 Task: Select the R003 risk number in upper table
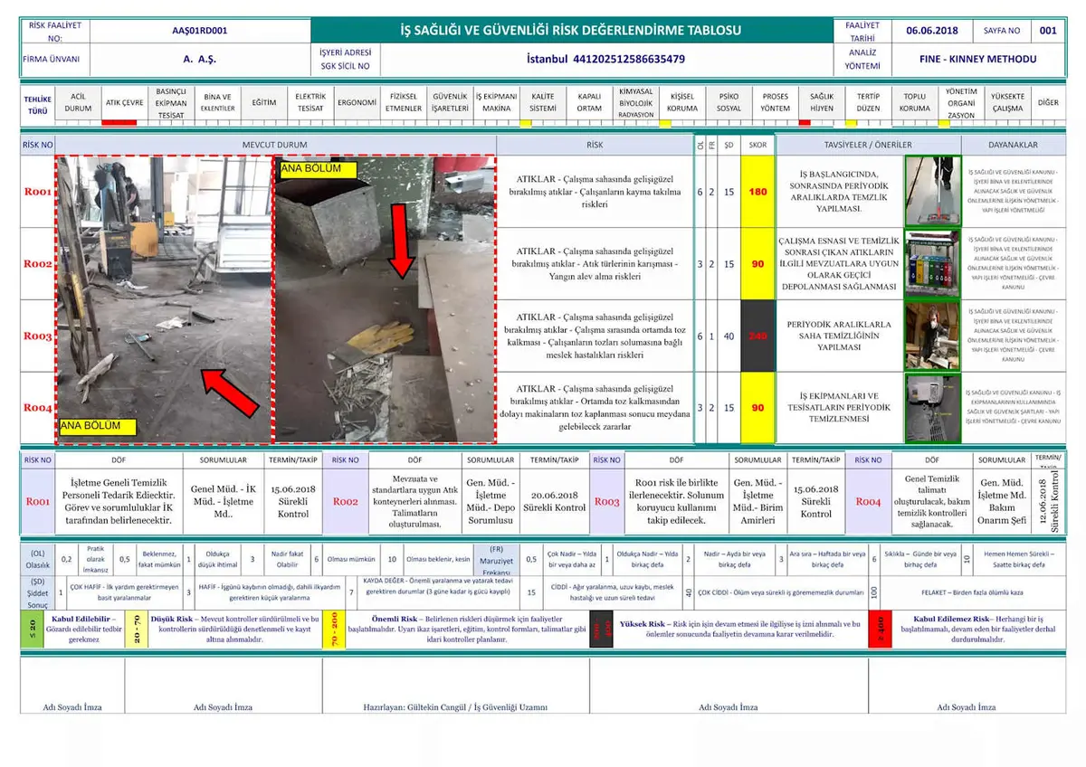click(x=38, y=336)
